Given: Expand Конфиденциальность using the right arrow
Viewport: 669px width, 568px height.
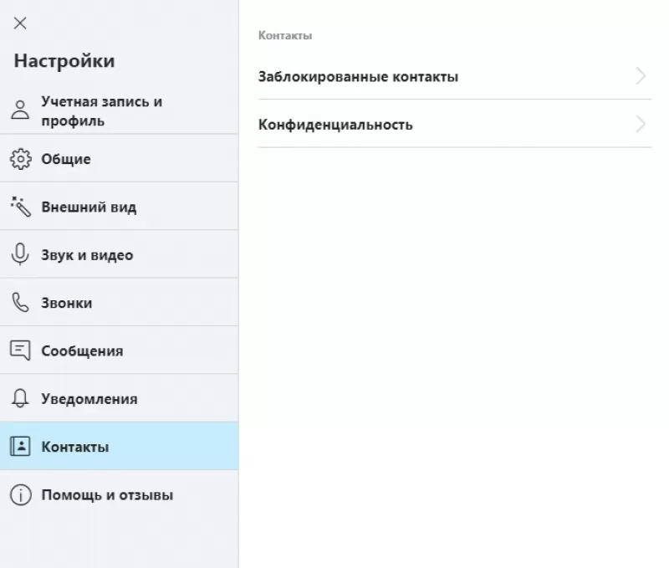Looking at the screenshot, I should 641,125.
